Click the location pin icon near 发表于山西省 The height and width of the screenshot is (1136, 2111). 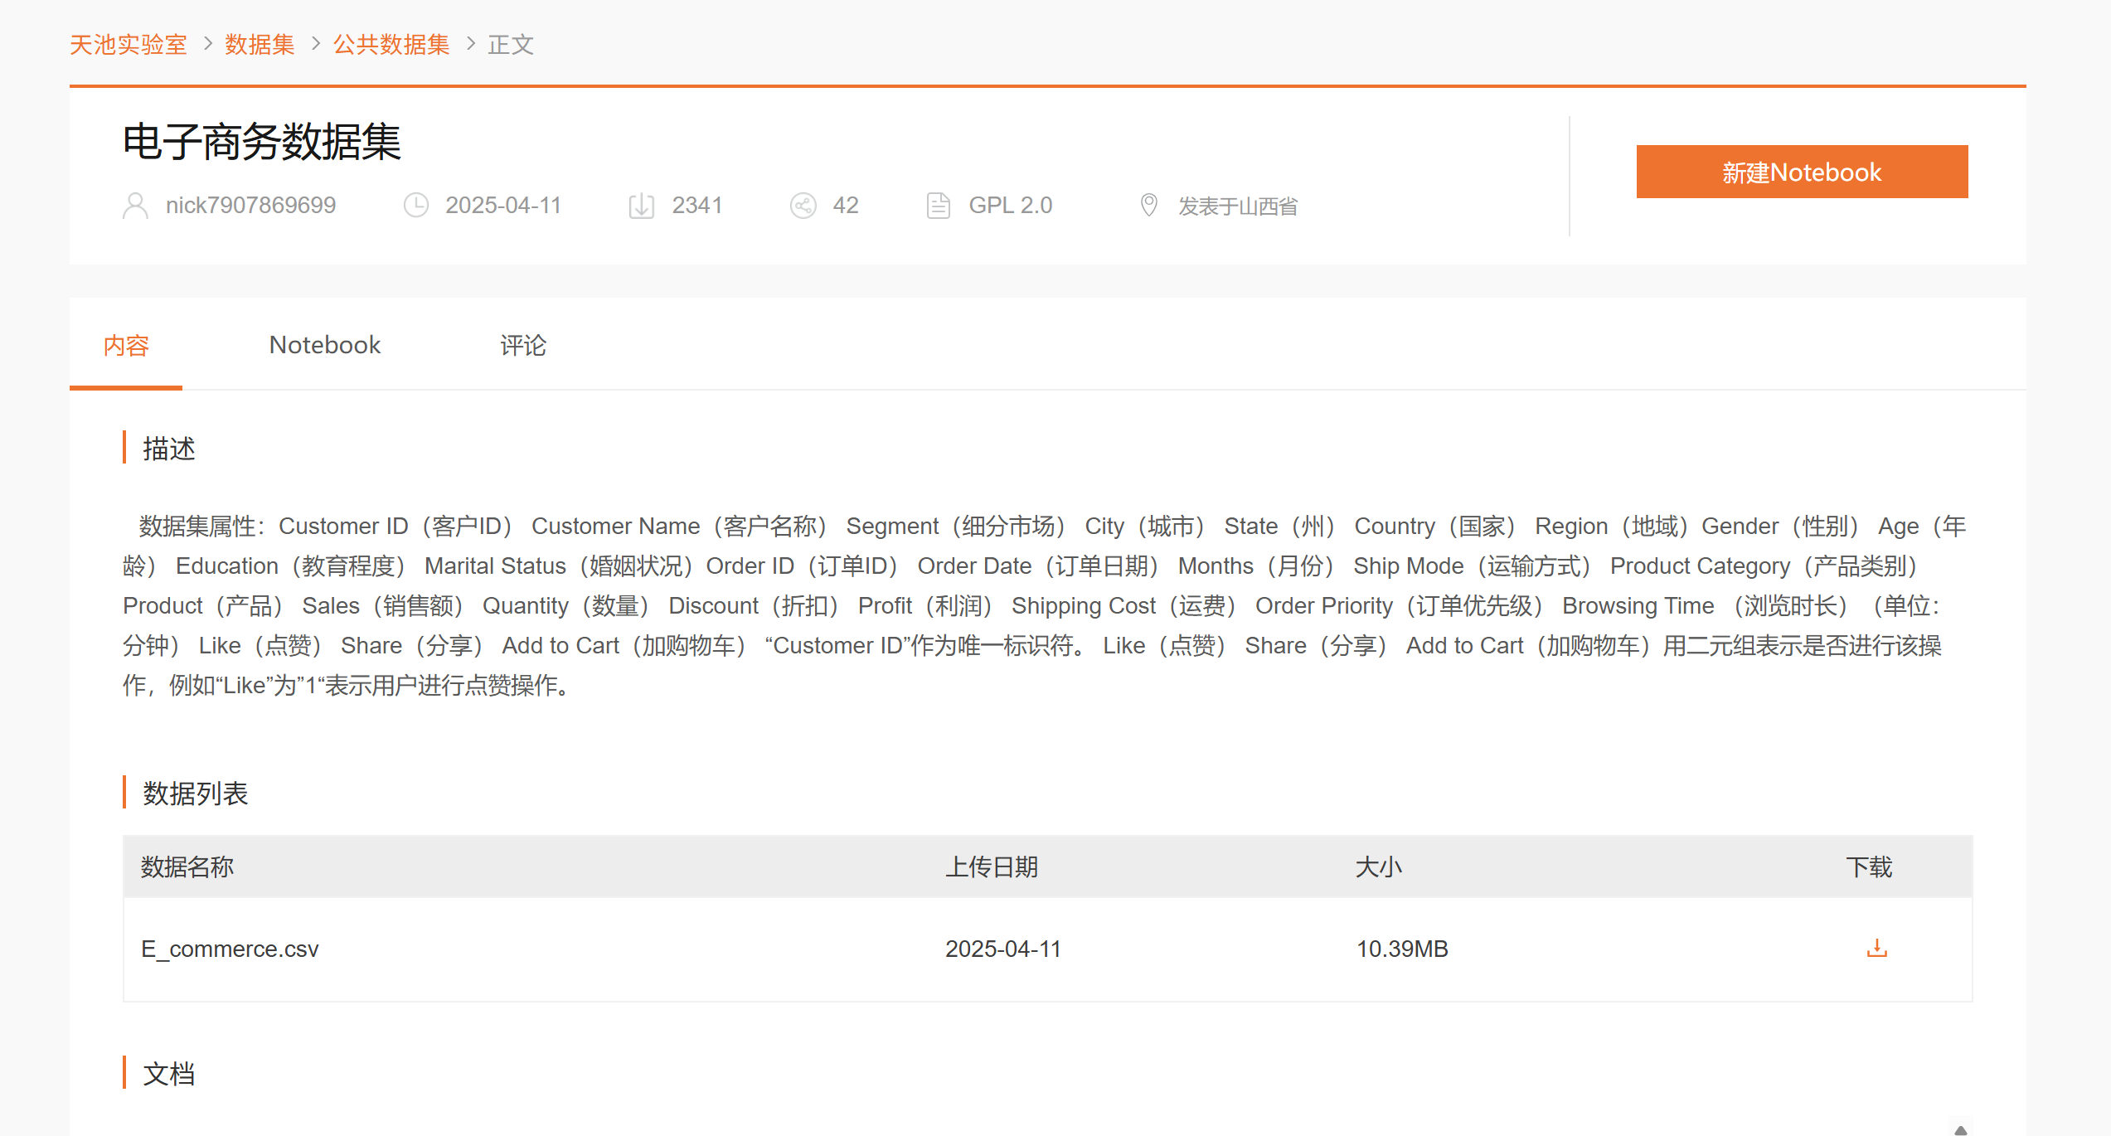point(1148,205)
